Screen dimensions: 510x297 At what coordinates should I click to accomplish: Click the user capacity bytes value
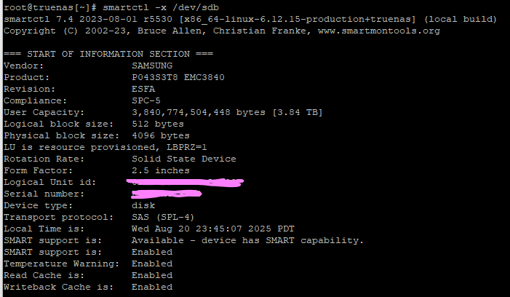[227, 113]
